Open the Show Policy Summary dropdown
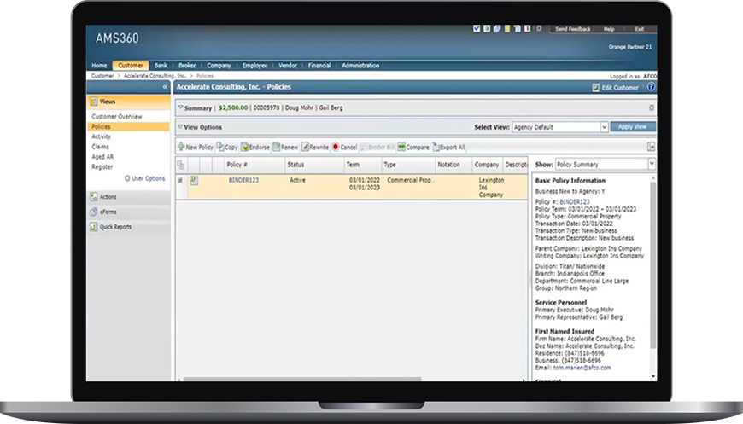Image resolution: width=743 pixels, height=424 pixels. click(x=651, y=164)
